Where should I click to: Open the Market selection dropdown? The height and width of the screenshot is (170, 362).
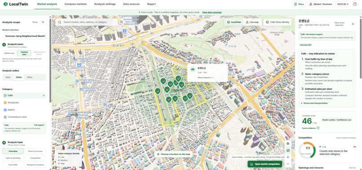[x=24, y=36]
